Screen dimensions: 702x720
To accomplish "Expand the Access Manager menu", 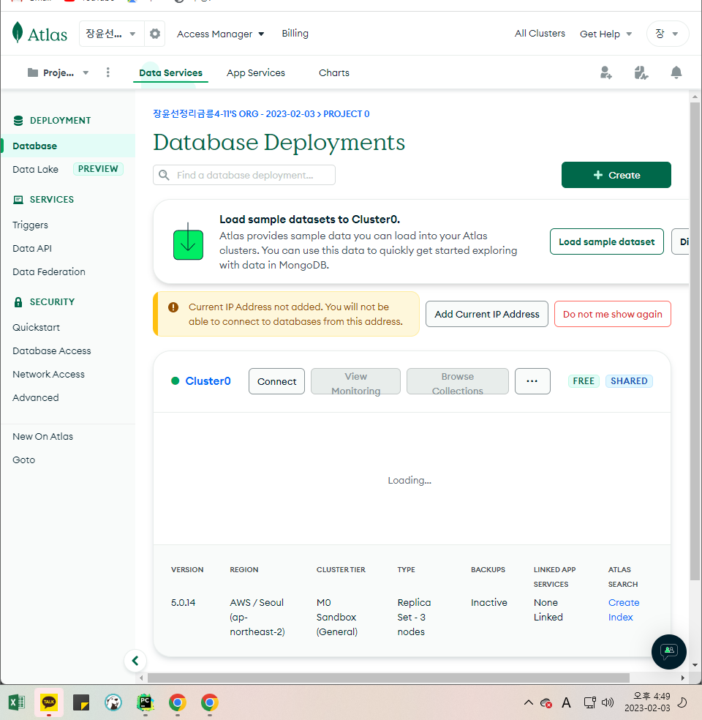I will pos(221,34).
